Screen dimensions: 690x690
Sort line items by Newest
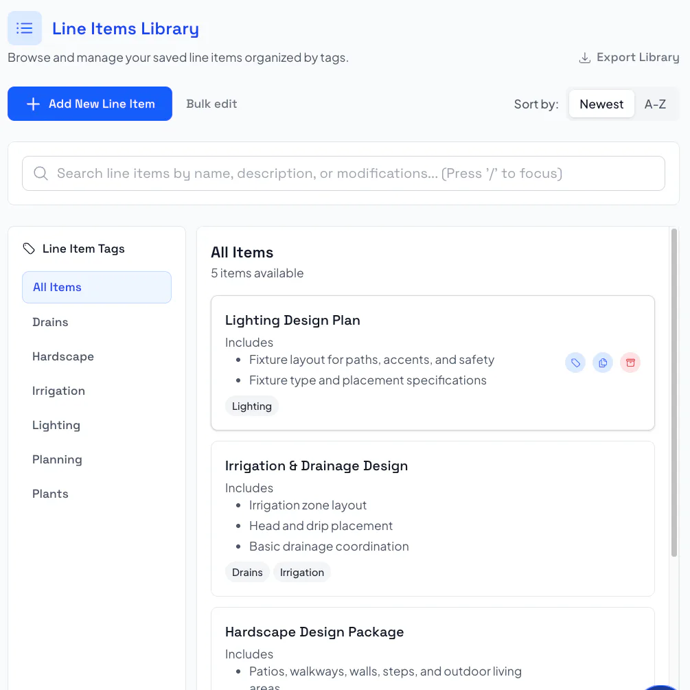pos(601,104)
